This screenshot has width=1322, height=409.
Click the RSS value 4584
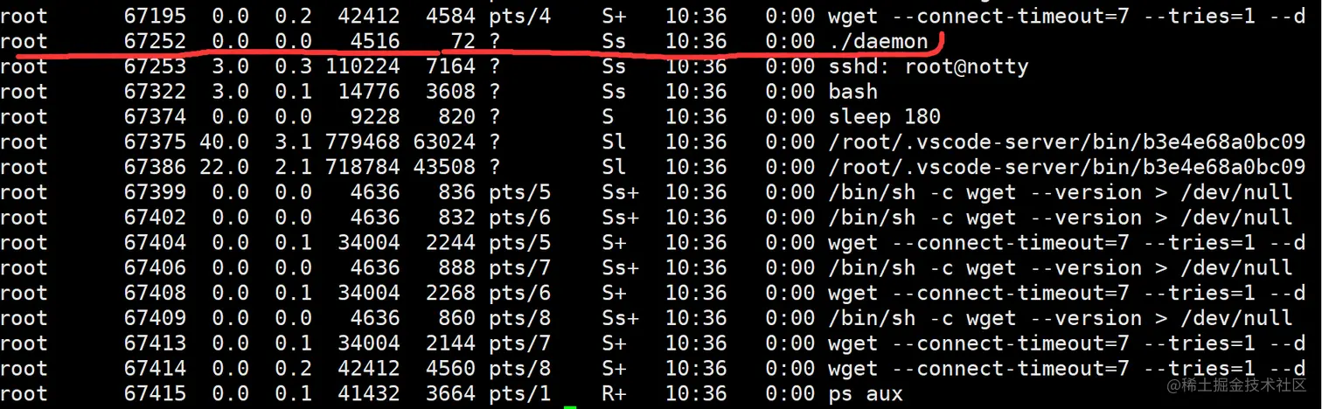[x=450, y=17]
